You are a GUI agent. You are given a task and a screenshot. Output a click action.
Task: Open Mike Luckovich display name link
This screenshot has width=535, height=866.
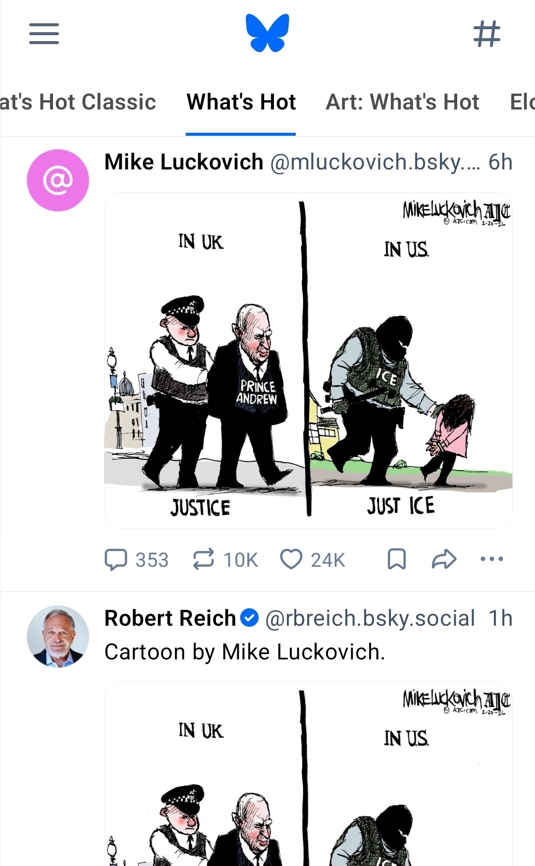click(184, 162)
